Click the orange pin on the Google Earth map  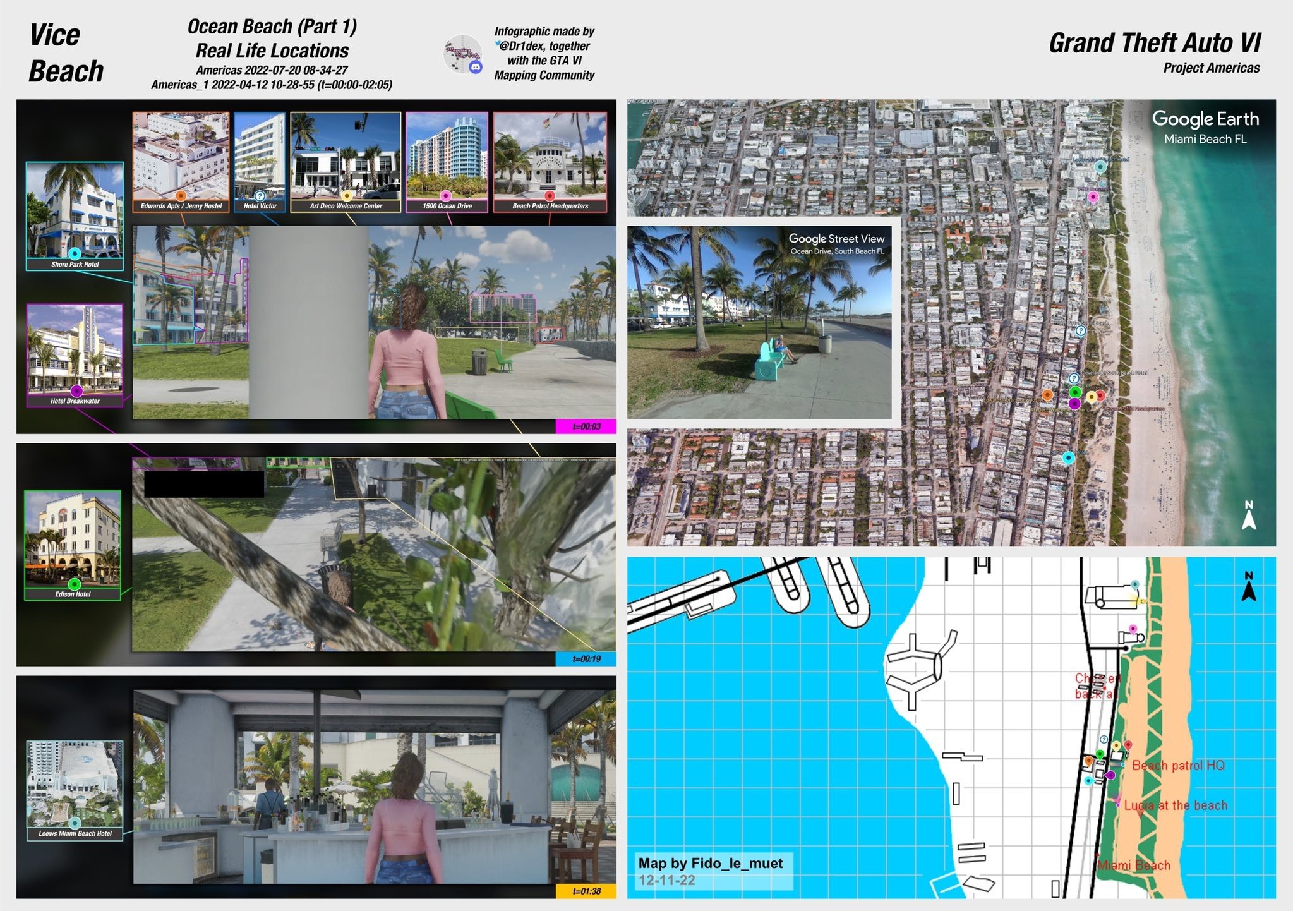click(x=1047, y=395)
